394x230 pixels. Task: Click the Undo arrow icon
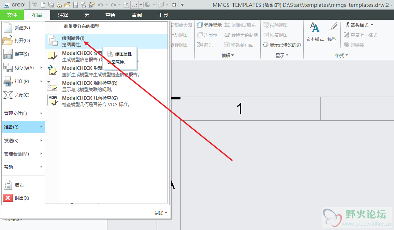(x=100, y=4)
